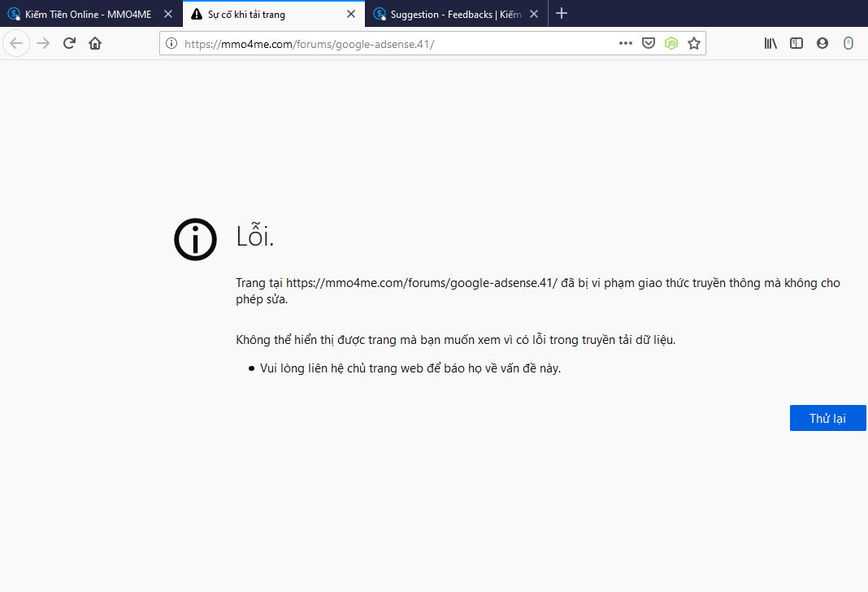Click the forward navigation arrow

click(43, 43)
